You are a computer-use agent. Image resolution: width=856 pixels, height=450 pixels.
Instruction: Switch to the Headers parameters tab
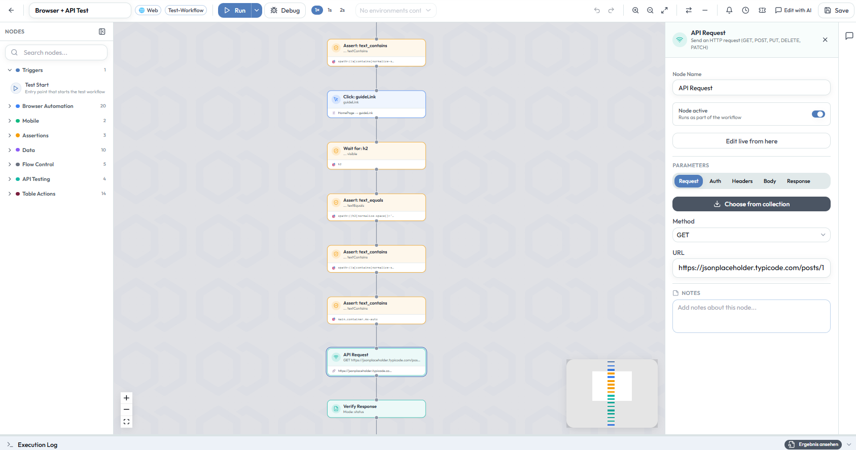742,181
